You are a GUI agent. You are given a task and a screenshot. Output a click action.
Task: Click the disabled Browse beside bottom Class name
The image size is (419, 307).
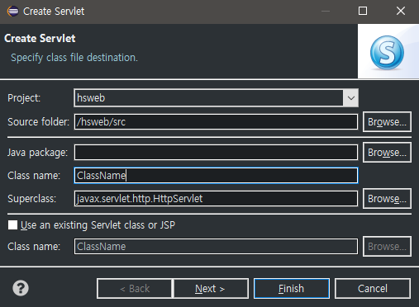tap(387, 247)
